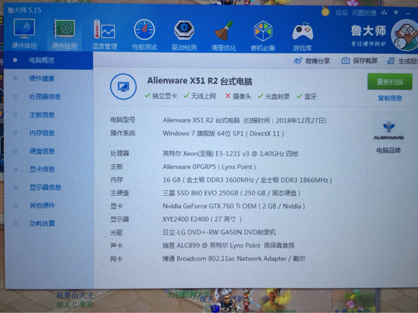Go to 硬盘信息 disk info tab
Screen dimensions: 418x313
click(x=42, y=151)
